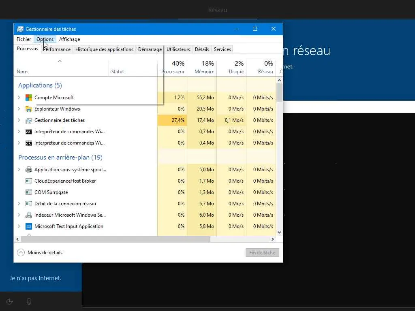
Task: Expand the Compte Microsoft process row
Action: click(19, 98)
